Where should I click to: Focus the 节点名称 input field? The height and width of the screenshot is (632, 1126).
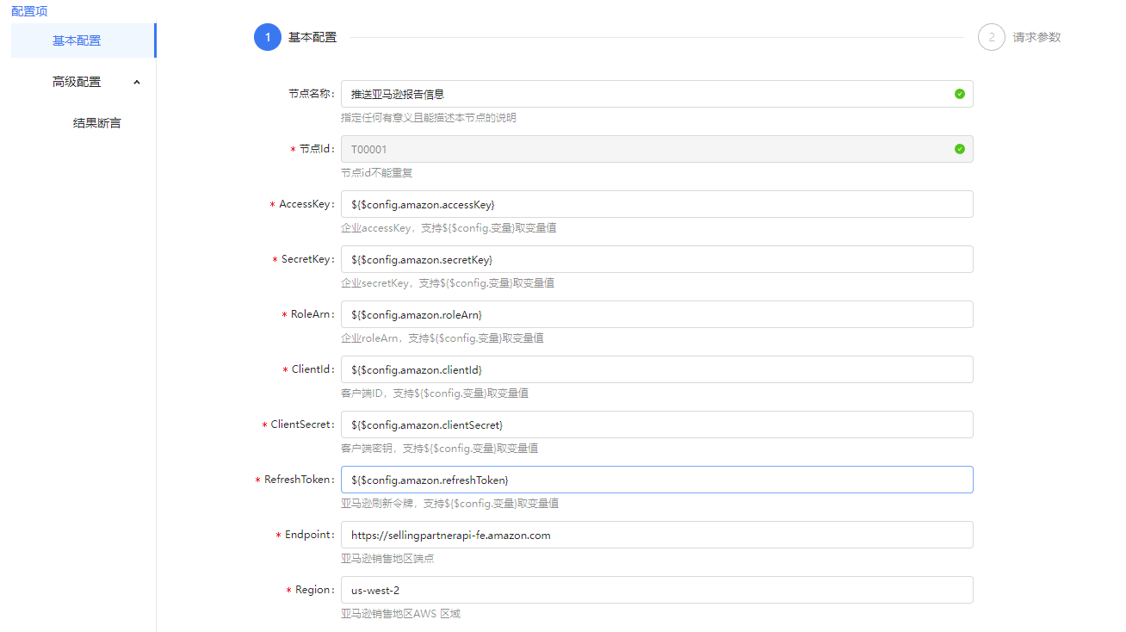646,94
